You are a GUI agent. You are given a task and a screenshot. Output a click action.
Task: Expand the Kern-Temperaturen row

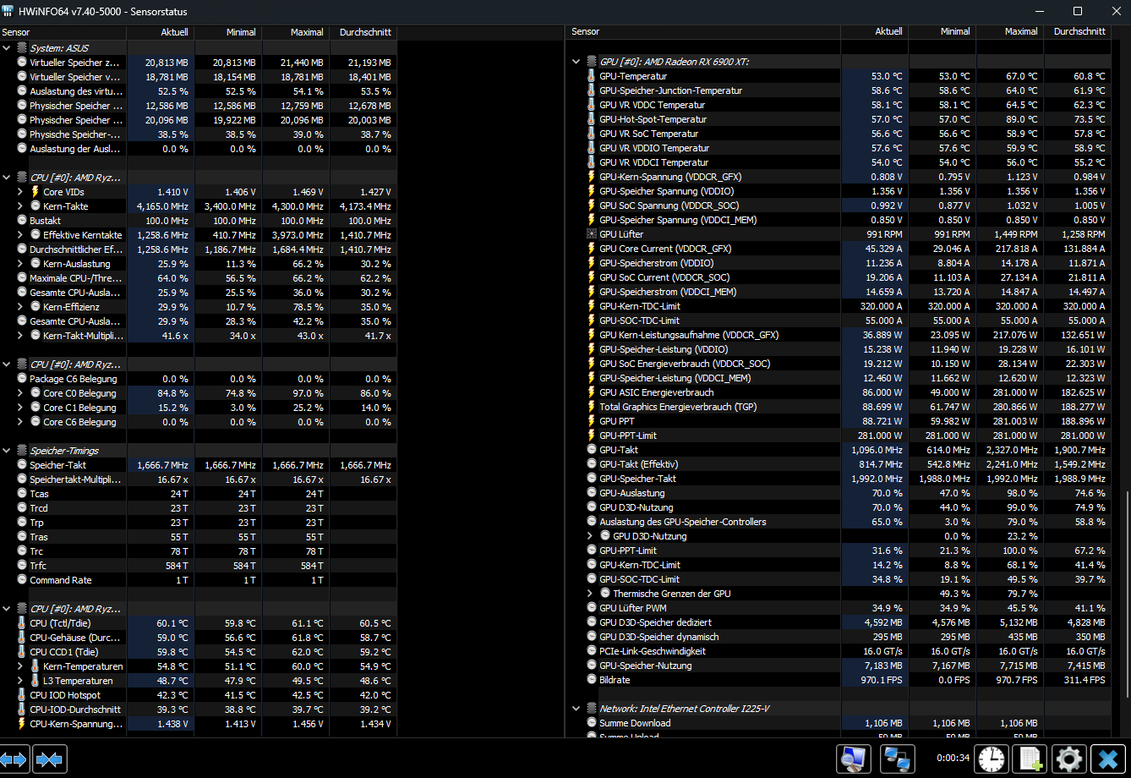tap(20, 666)
